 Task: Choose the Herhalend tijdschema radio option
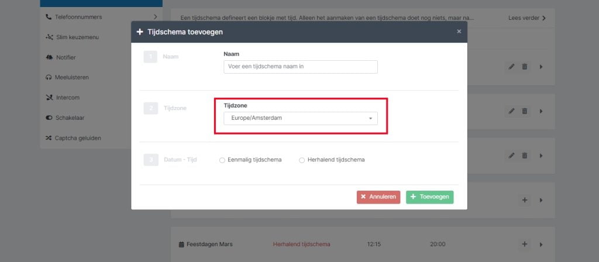click(301, 160)
